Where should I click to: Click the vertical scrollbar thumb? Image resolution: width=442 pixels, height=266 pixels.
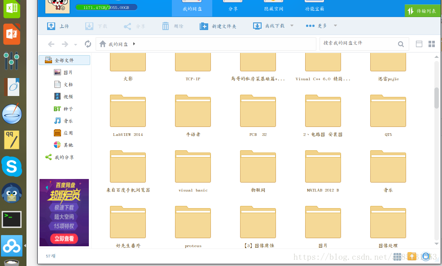(436, 98)
